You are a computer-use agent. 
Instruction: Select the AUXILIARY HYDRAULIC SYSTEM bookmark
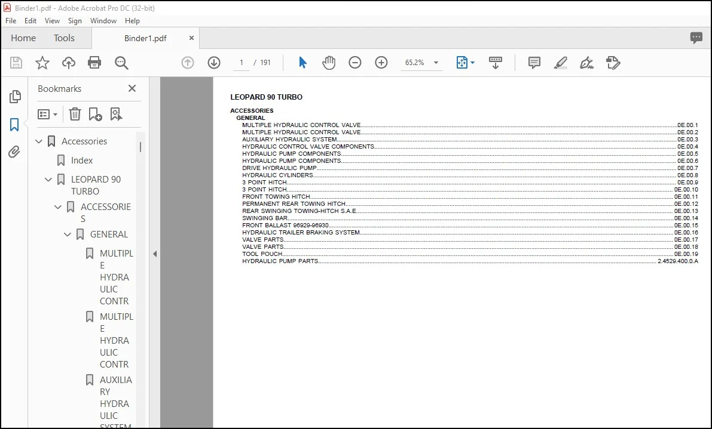click(x=116, y=403)
